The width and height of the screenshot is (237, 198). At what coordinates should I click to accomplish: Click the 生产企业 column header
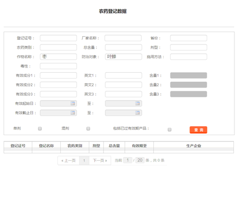[194, 146]
